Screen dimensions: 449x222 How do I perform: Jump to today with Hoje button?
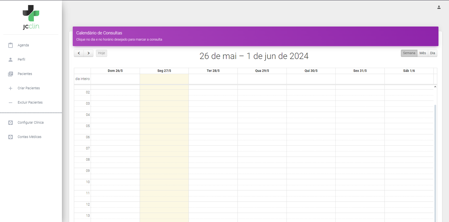pyautogui.click(x=102, y=53)
